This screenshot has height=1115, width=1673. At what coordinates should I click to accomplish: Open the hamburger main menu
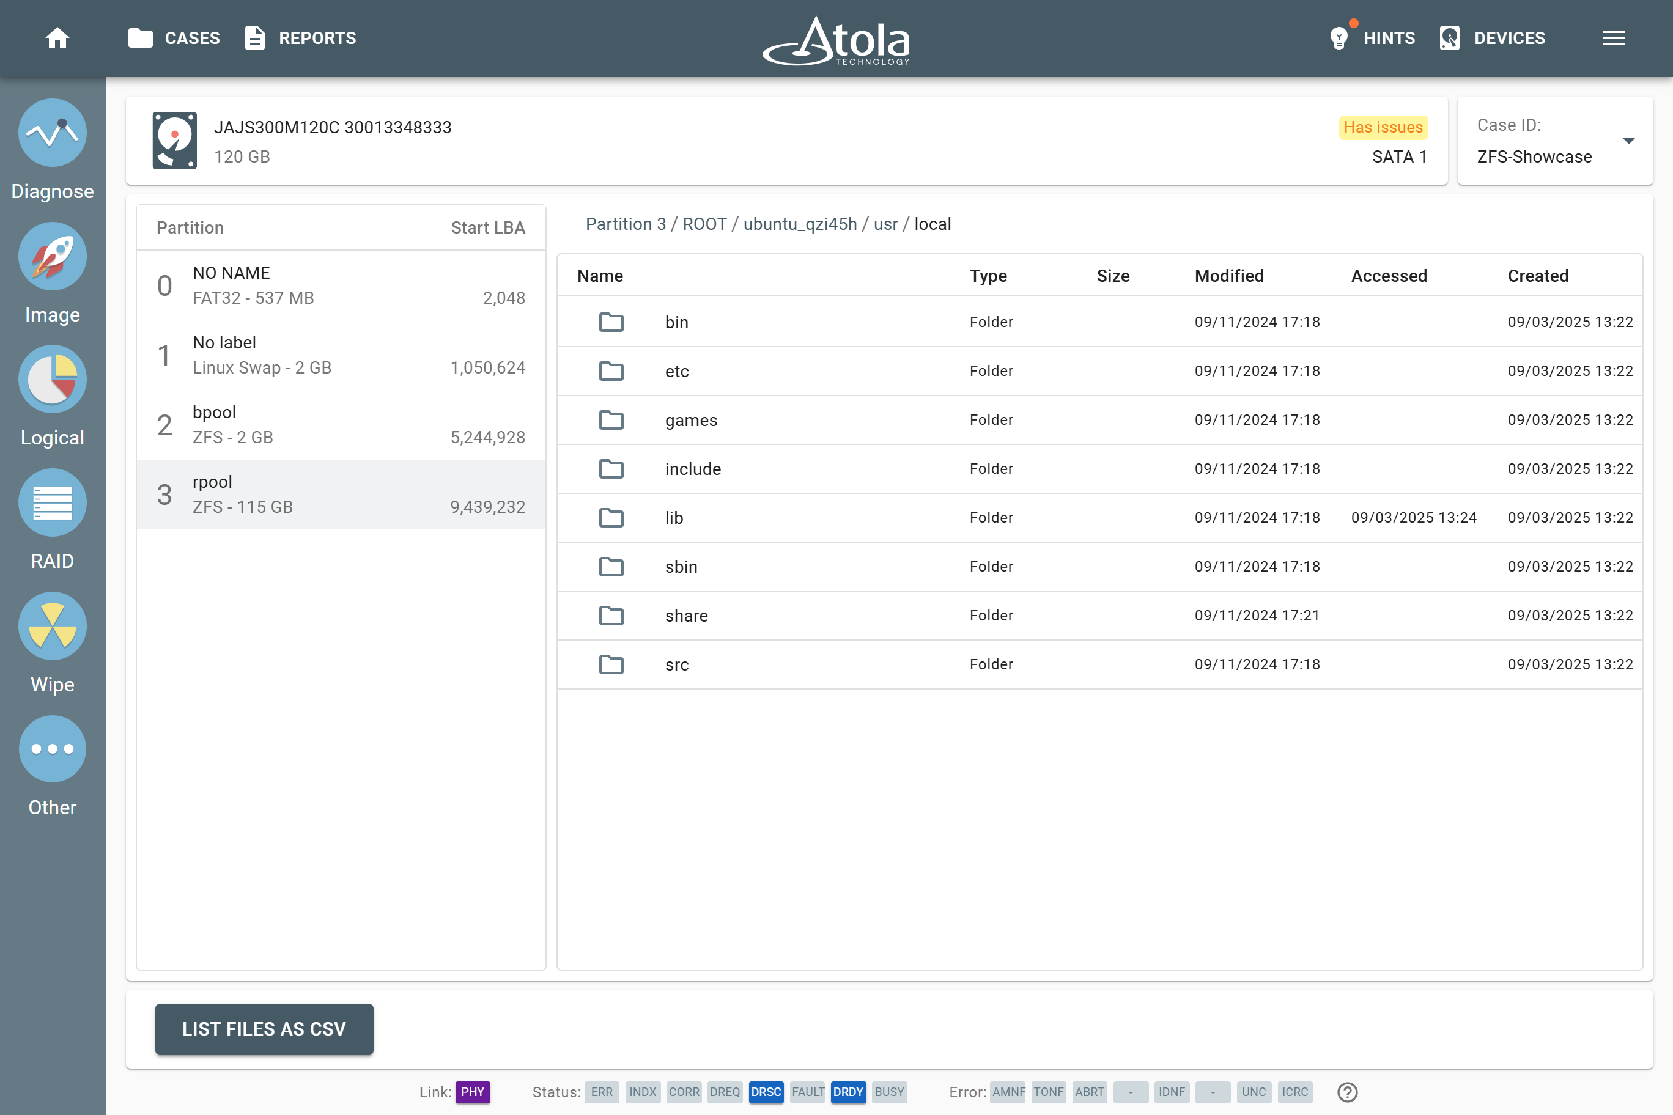1614,38
